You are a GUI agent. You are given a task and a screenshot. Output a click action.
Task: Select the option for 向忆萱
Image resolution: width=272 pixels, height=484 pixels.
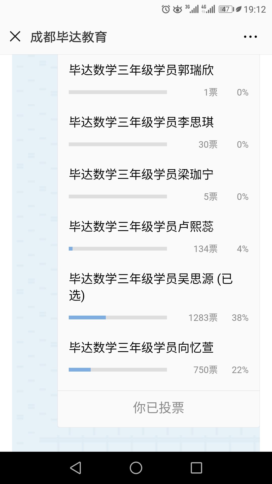[x=141, y=348]
